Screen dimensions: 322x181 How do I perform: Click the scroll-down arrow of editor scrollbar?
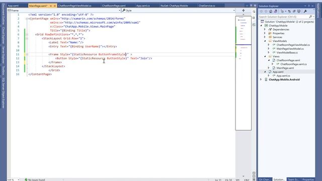point(244,176)
